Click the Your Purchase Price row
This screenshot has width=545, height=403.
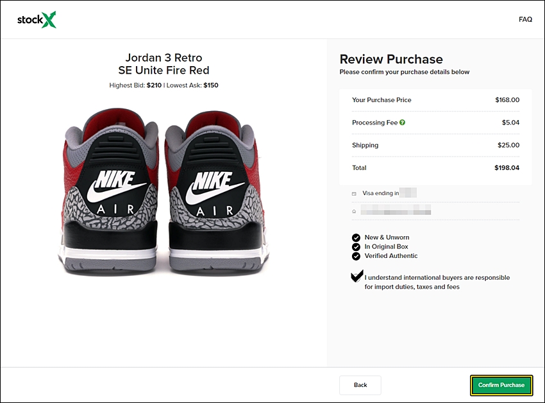[435, 100]
